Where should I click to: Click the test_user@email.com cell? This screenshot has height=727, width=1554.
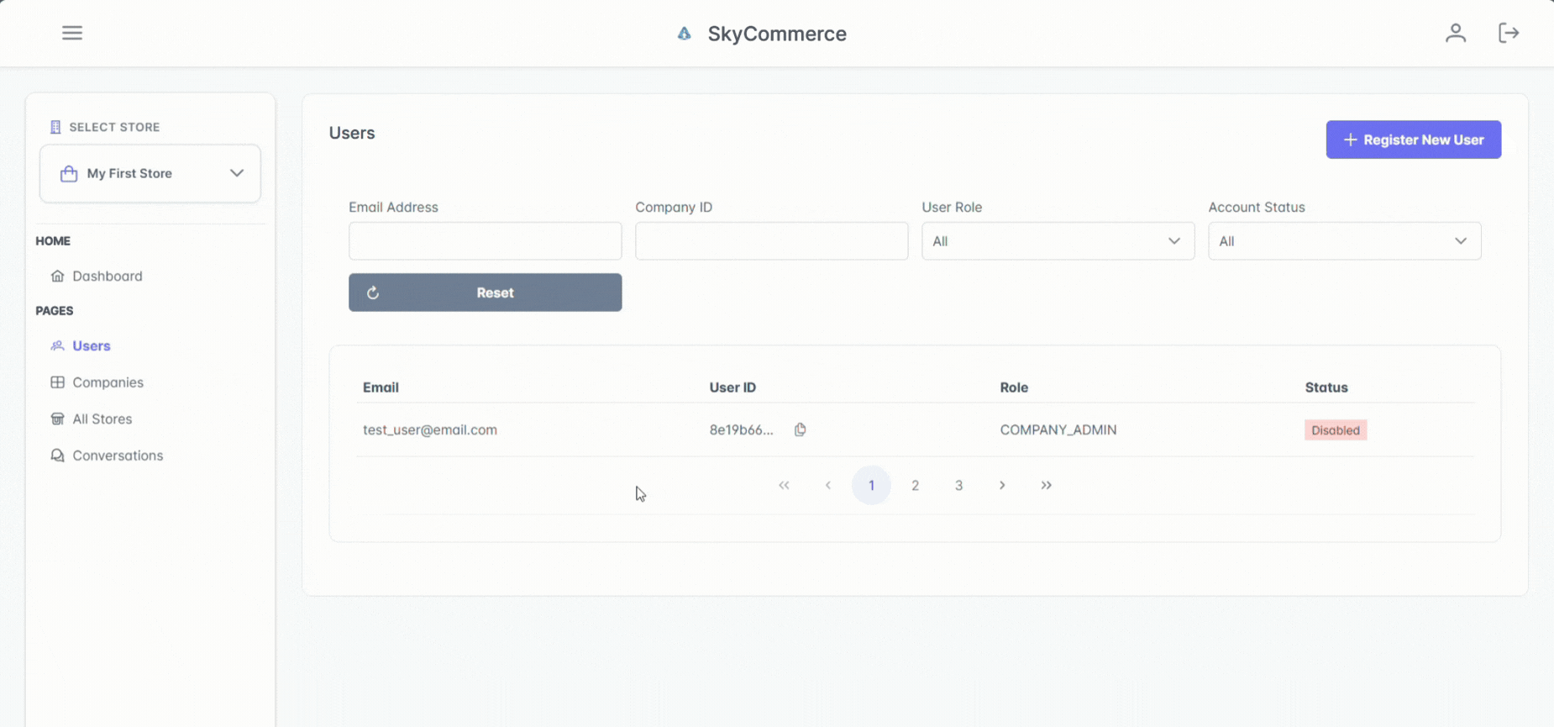(x=430, y=429)
